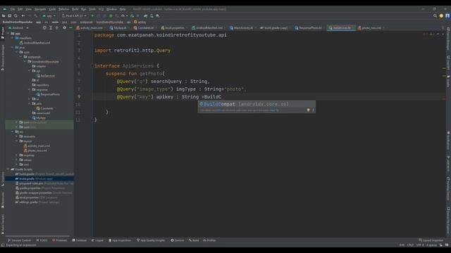451x253 pixels.
Task: Click the Project vertical side tab
Action: click(3, 33)
